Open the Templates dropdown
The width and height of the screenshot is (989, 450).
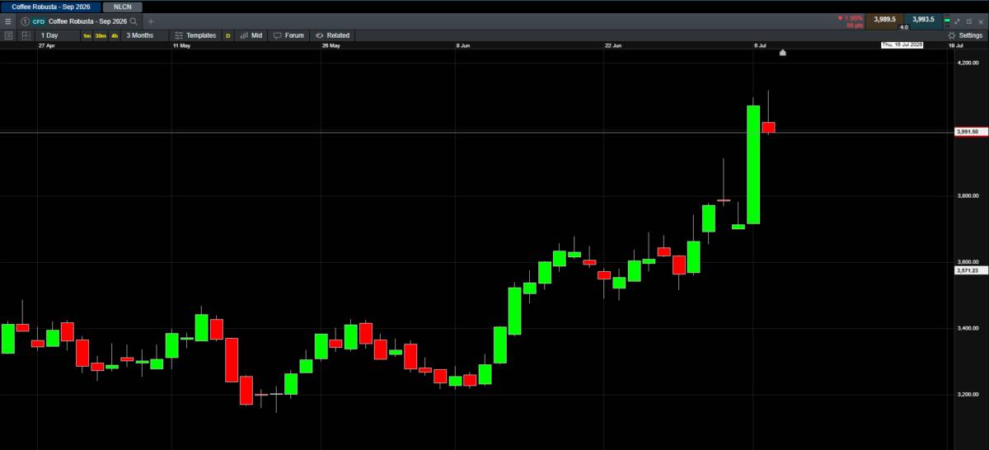[195, 35]
